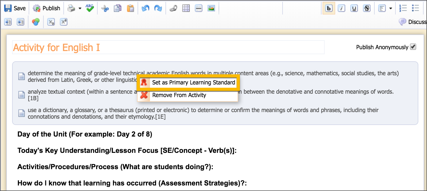Turn on strikethrough formatting

(367, 8)
